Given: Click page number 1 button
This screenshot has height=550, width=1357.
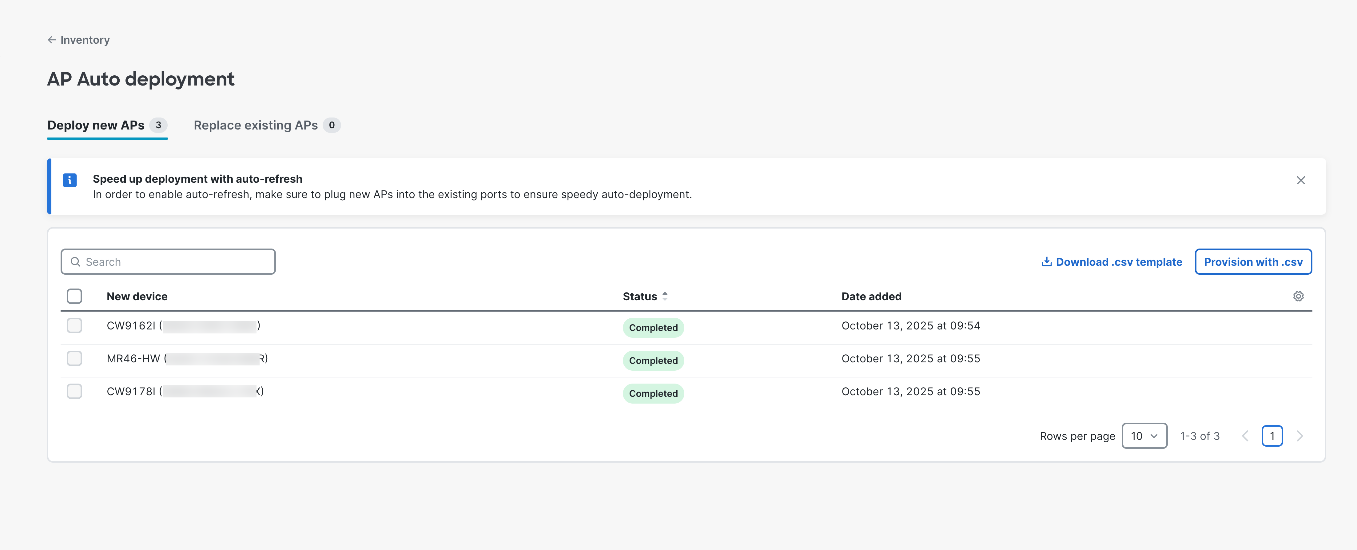Looking at the screenshot, I should coord(1271,436).
